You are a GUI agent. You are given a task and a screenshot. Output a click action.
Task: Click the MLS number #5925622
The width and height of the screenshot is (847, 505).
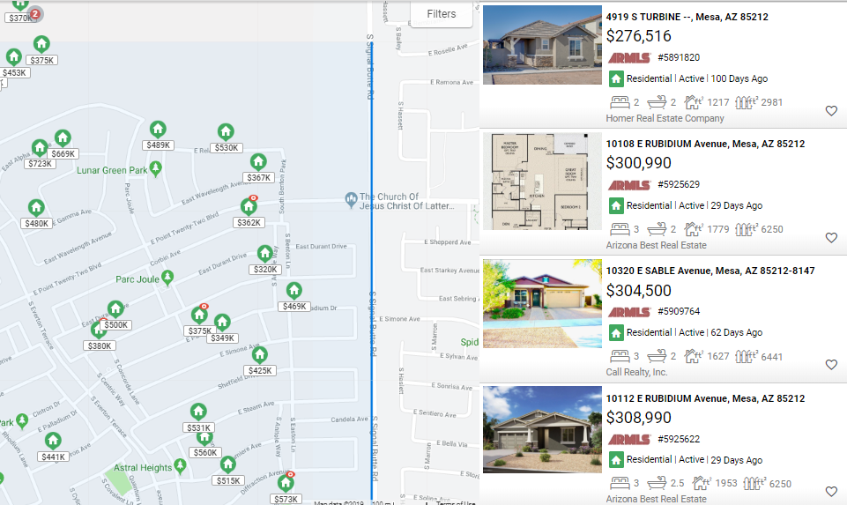coord(679,439)
